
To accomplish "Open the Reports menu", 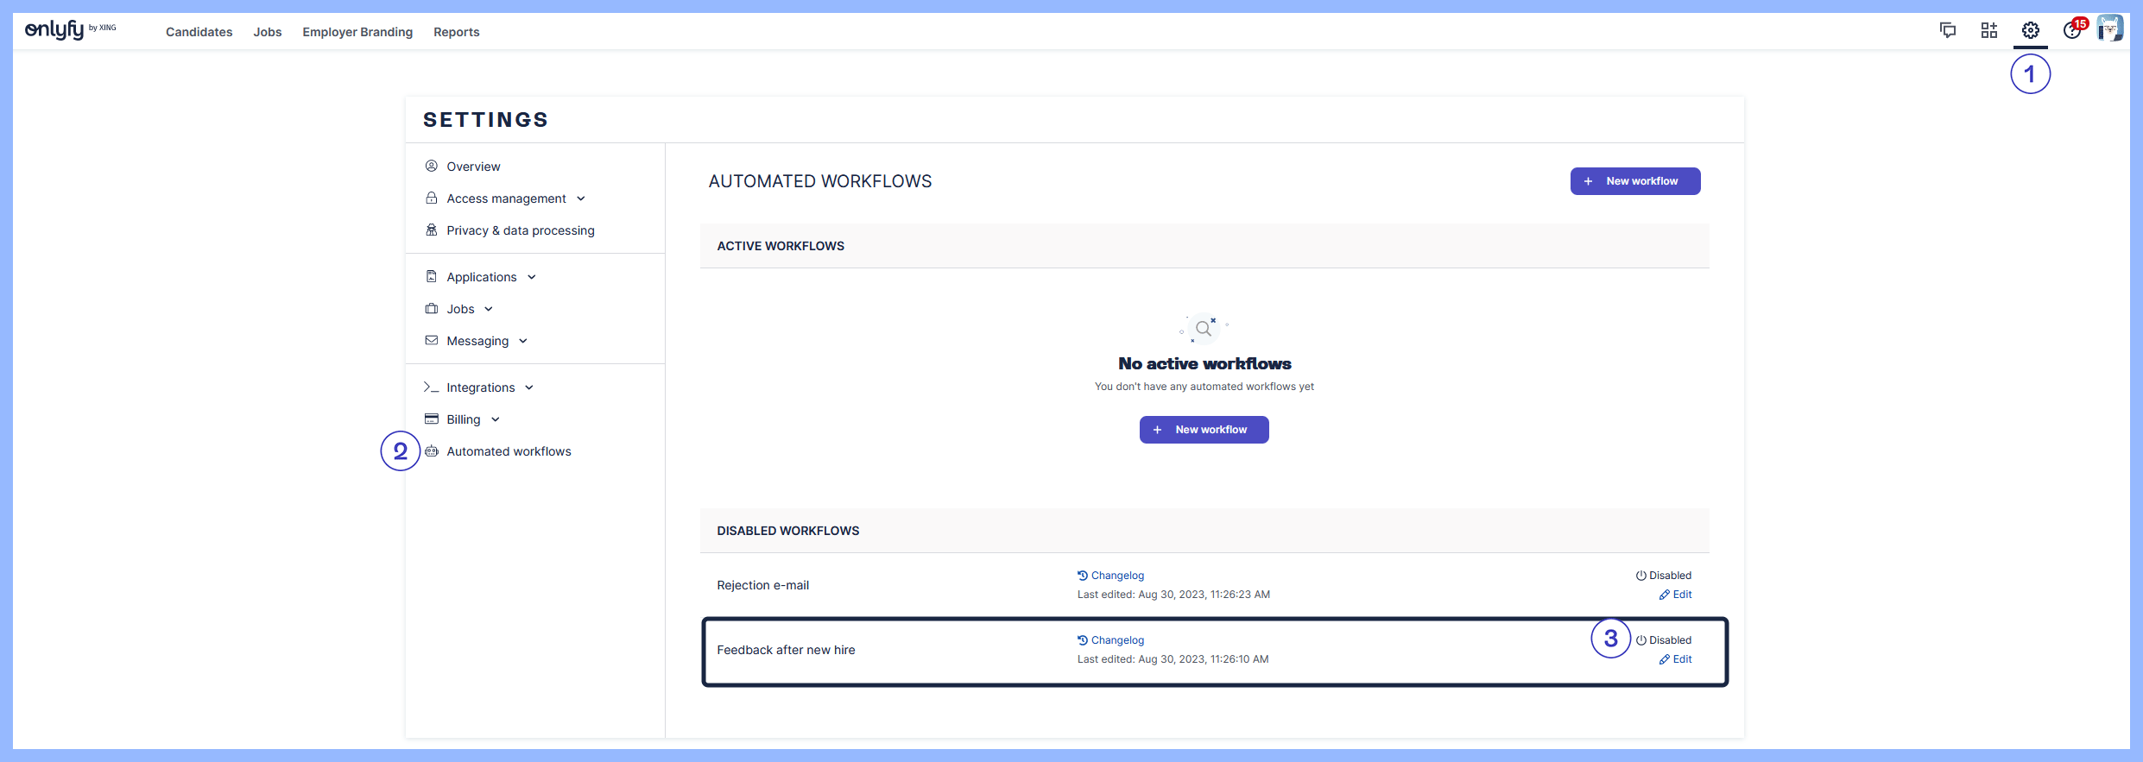I will (457, 32).
